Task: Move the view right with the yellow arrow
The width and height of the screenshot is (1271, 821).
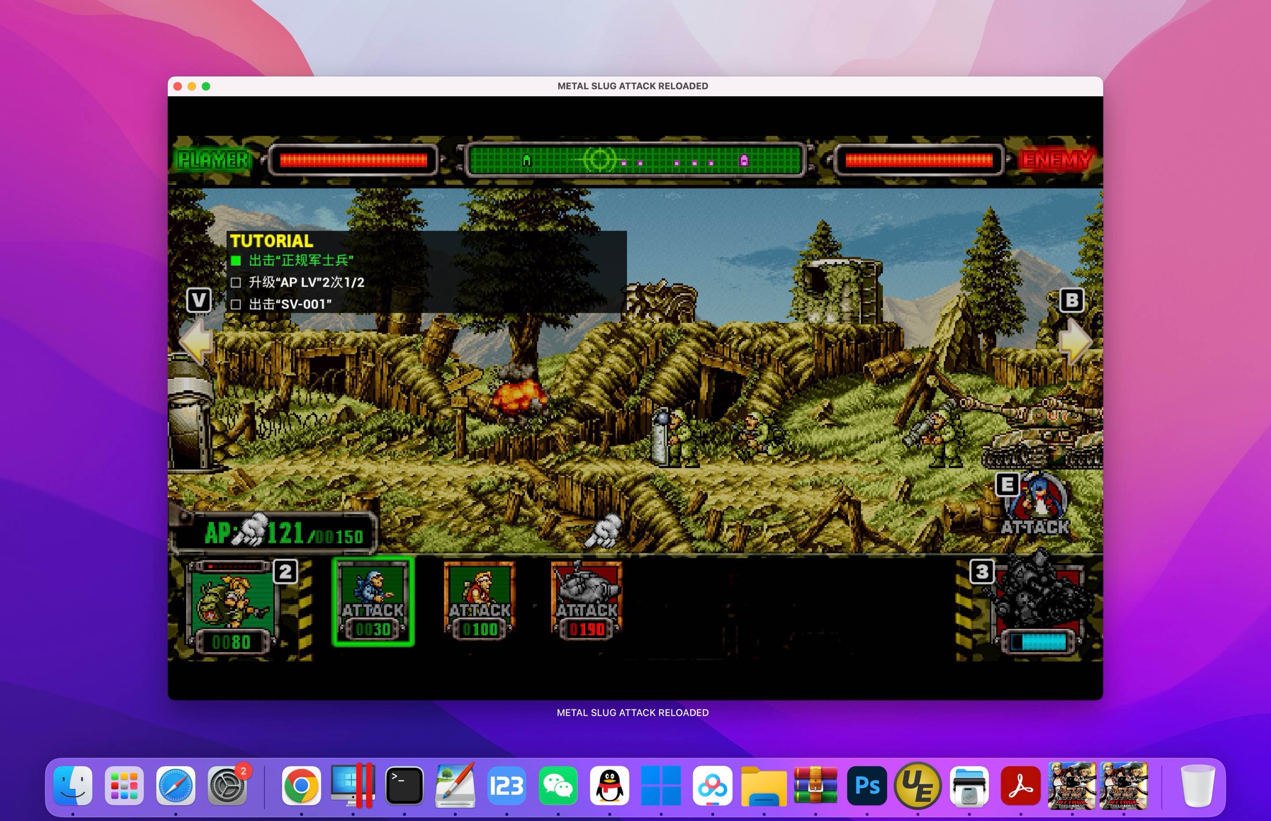Action: [x=1075, y=341]
